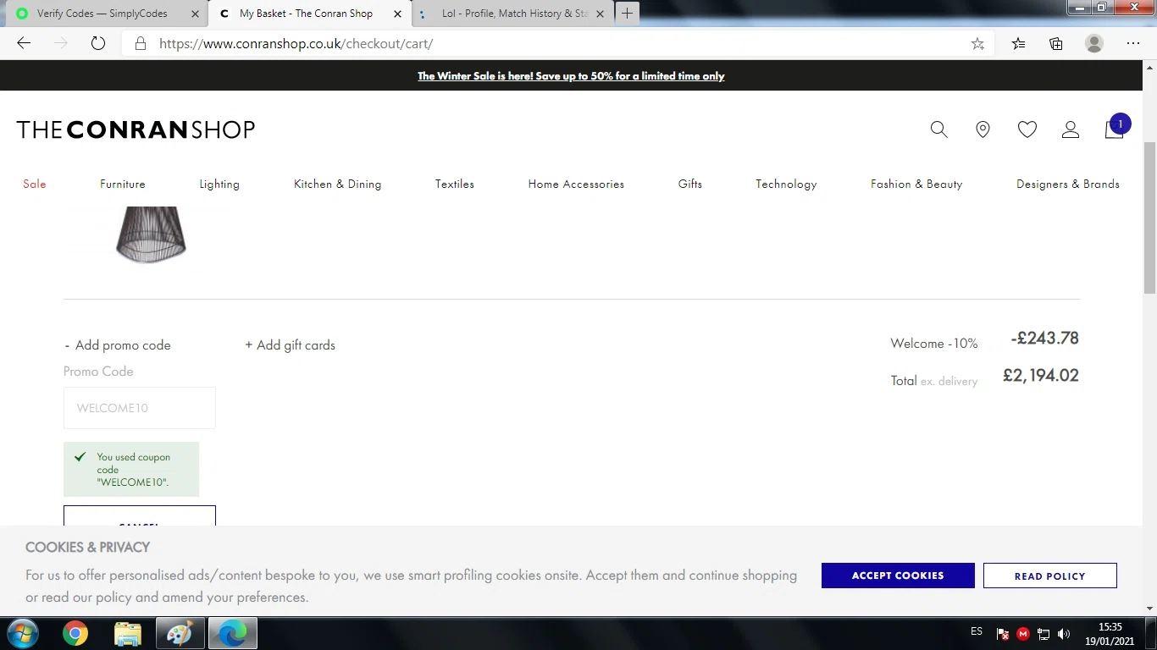Open the Fashion & Beauty menu
The height and width of the screenshot is (650, 1157).
(916, 184)
